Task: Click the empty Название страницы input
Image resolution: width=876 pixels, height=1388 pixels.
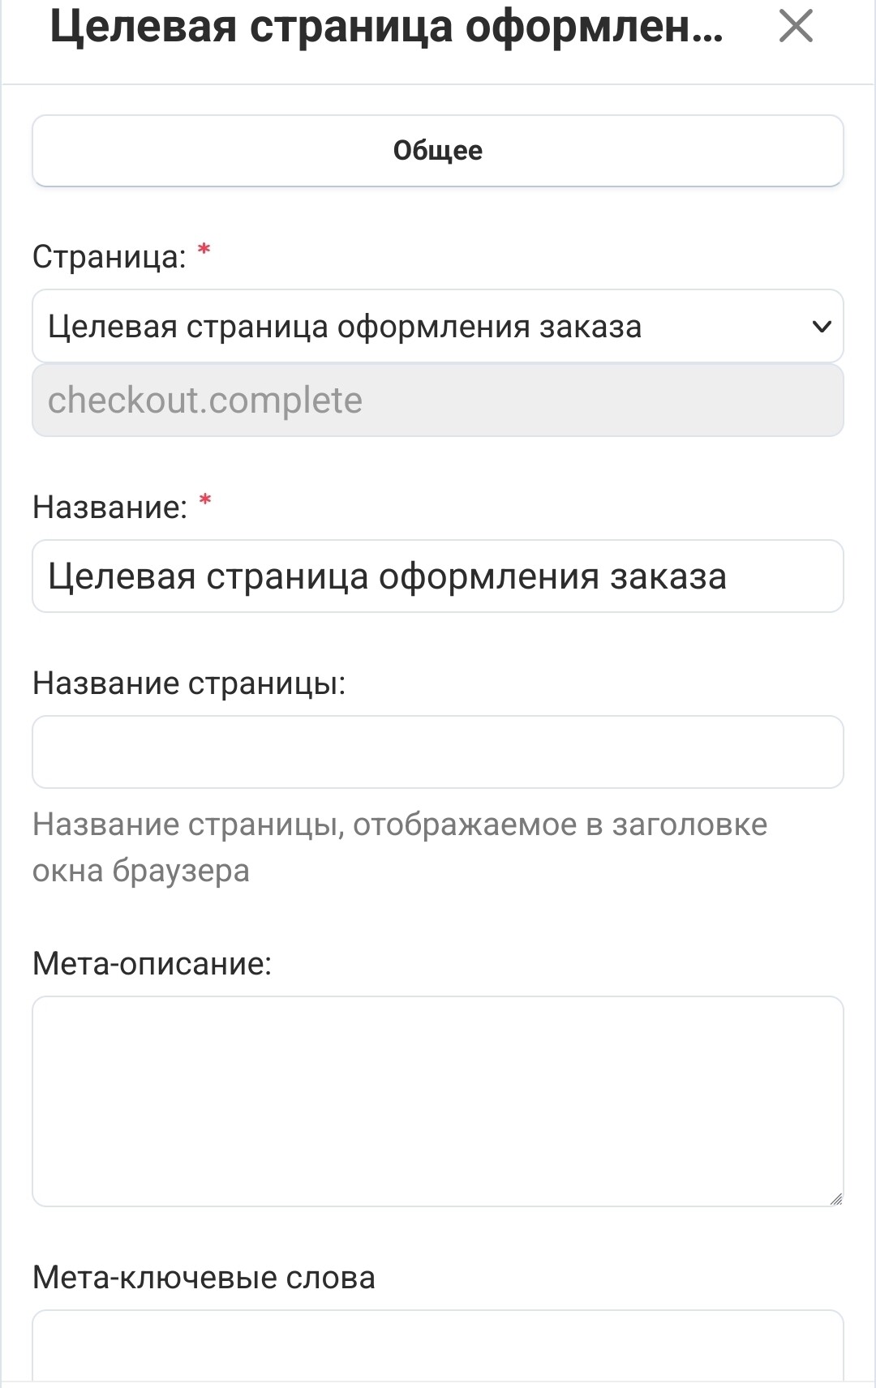Action: (438, 752)
